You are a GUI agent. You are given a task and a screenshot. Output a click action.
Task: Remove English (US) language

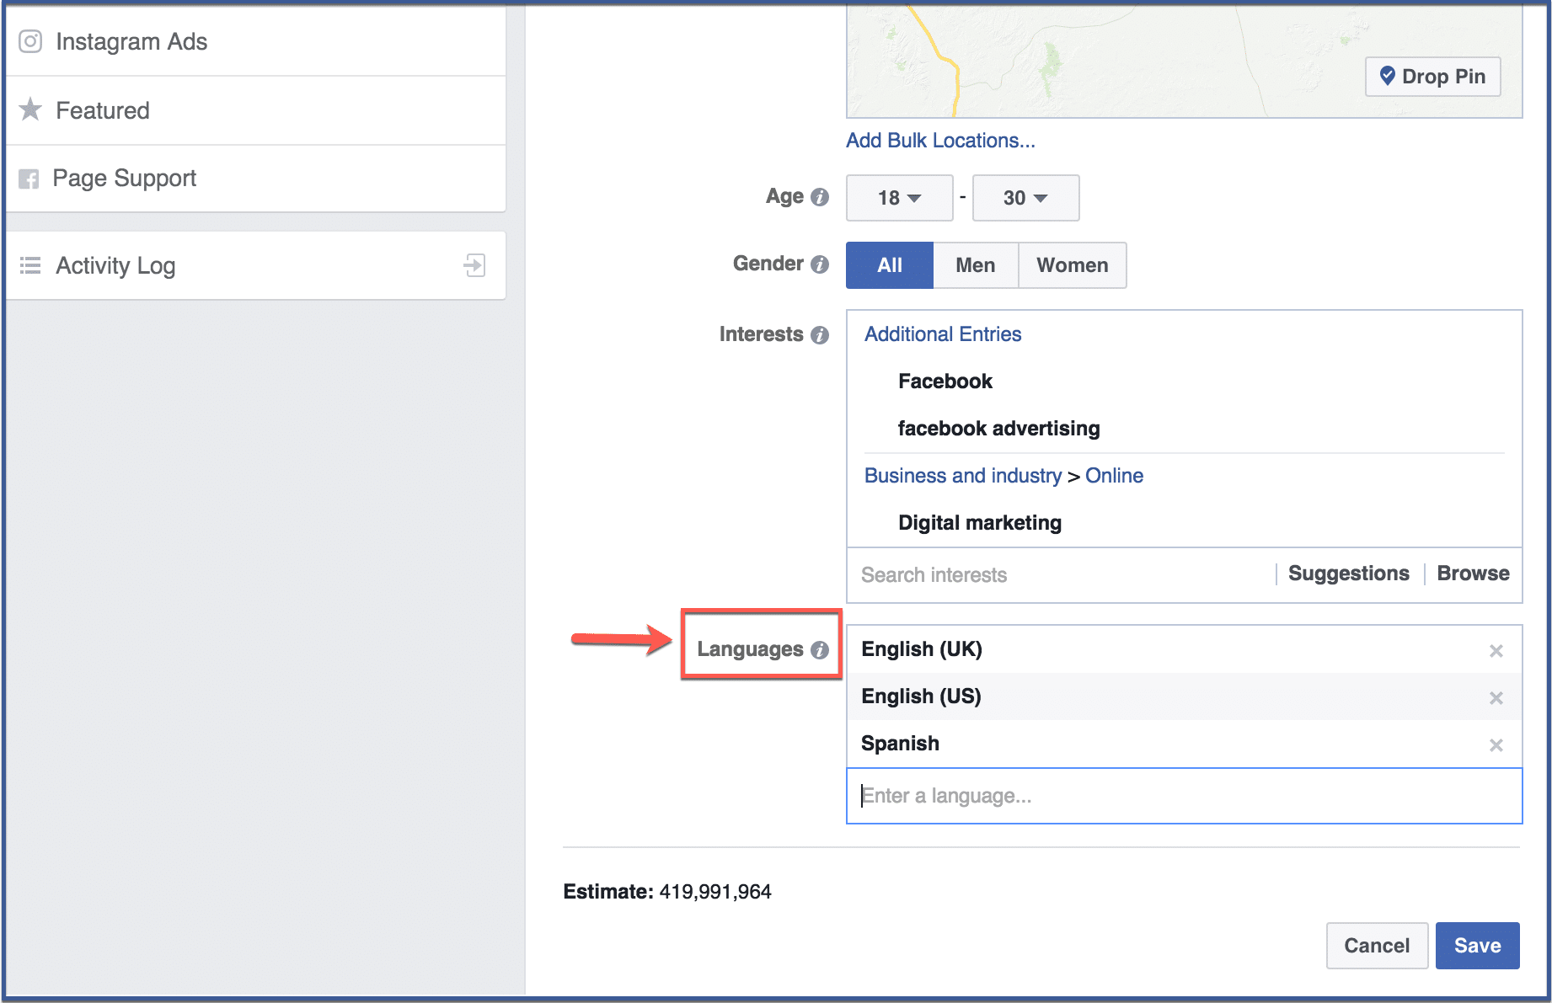tap(1496, 698)
